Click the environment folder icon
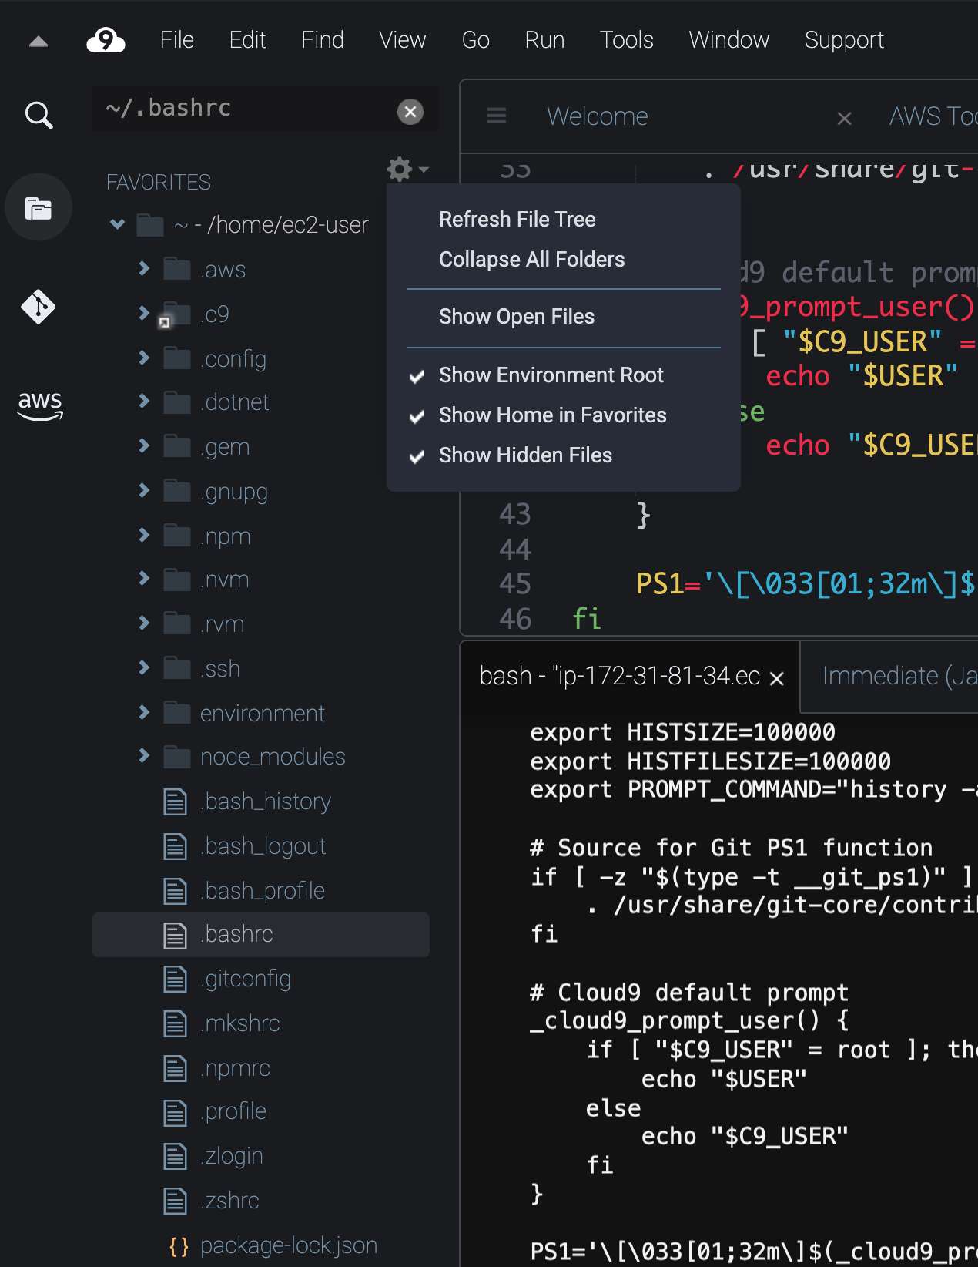Screen dimensions: 978x1267 [177, 713]
